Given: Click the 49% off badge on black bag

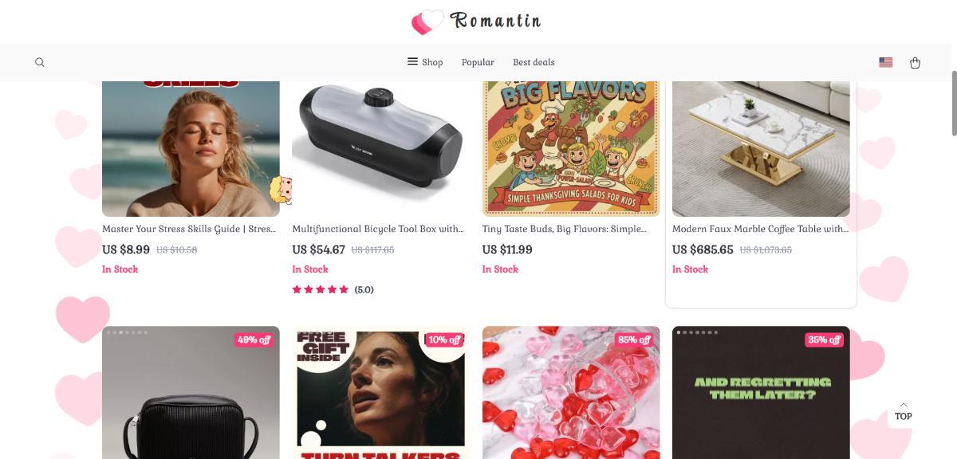Looking at the screenshot, I should point(254,339).
